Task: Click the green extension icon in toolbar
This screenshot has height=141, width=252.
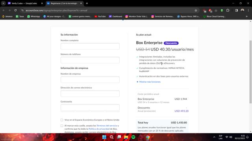Action: coord(222,11)
